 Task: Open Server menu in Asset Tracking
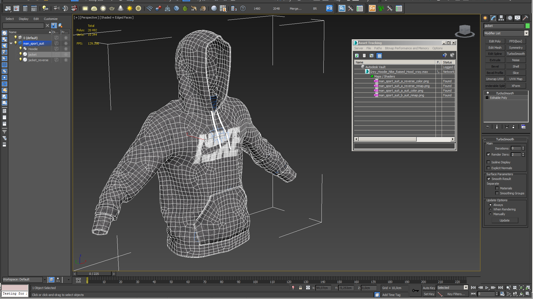pos(358,48)
